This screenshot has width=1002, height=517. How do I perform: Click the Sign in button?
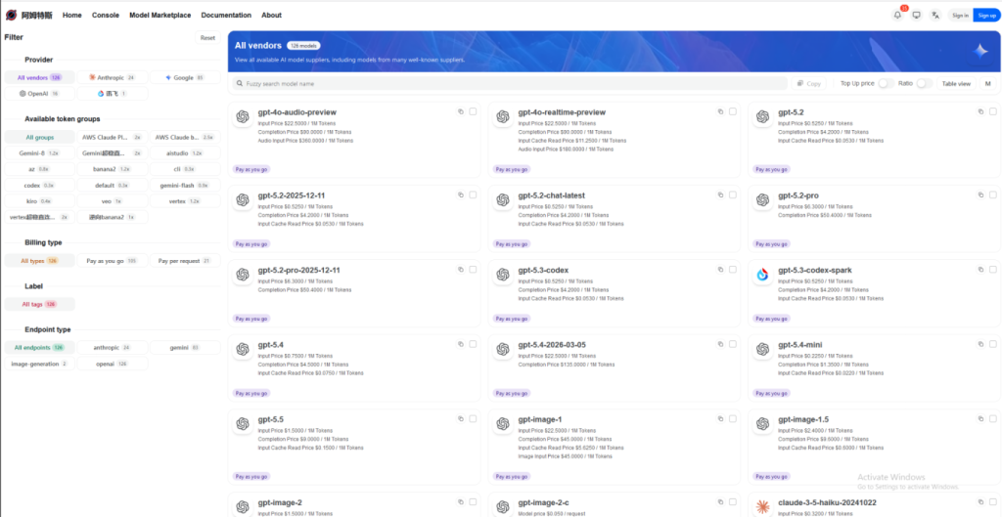pos(960,16)
